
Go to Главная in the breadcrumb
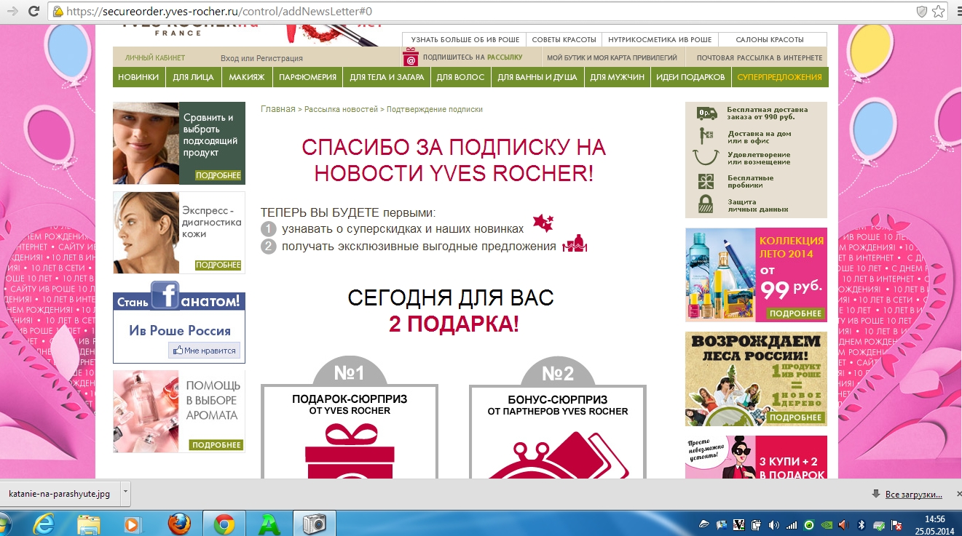click(278, 109)
